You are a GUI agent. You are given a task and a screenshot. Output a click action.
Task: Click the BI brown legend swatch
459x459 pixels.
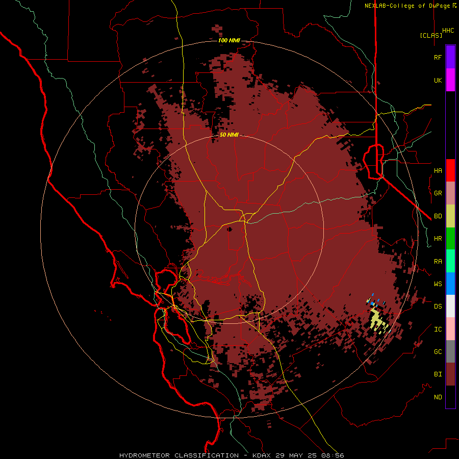(450, 374)
